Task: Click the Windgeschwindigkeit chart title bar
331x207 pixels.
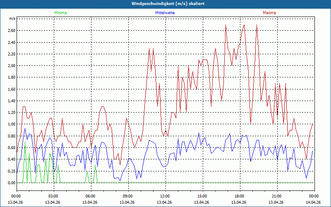Action: 165,3
